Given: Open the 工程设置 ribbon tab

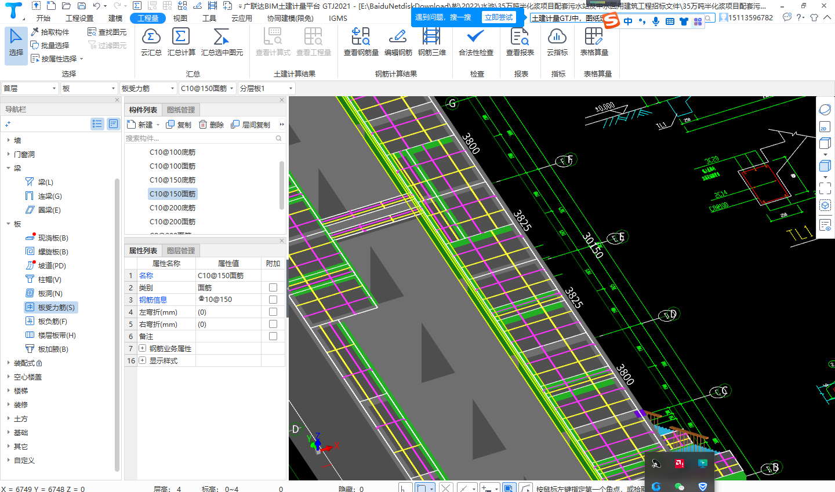Looking at the screenshot, I should 79,18.
